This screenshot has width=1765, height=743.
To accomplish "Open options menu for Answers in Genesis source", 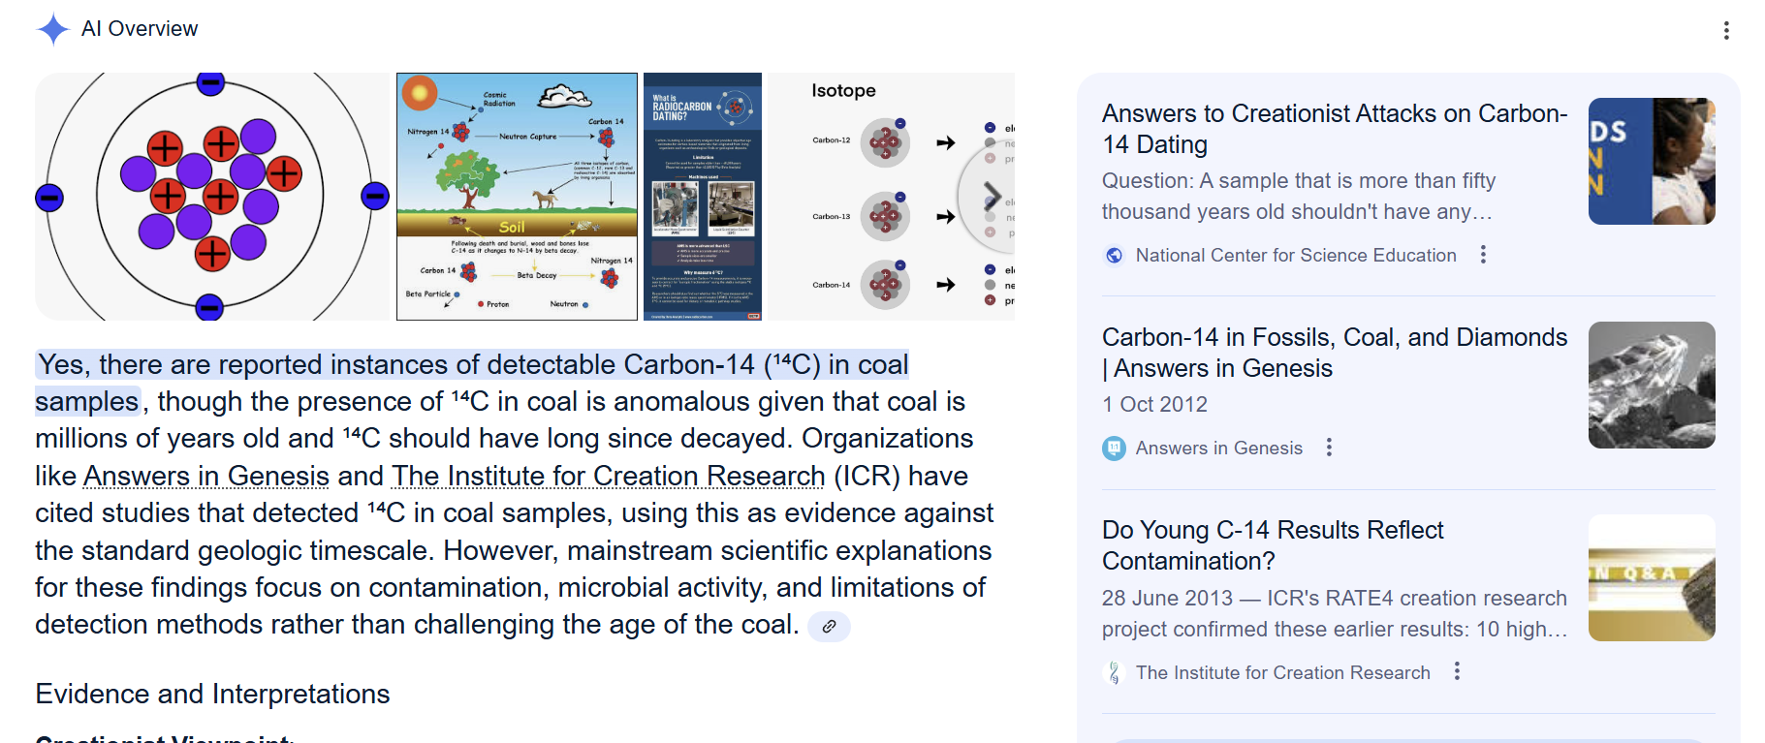I will [x=1329, y=448].
